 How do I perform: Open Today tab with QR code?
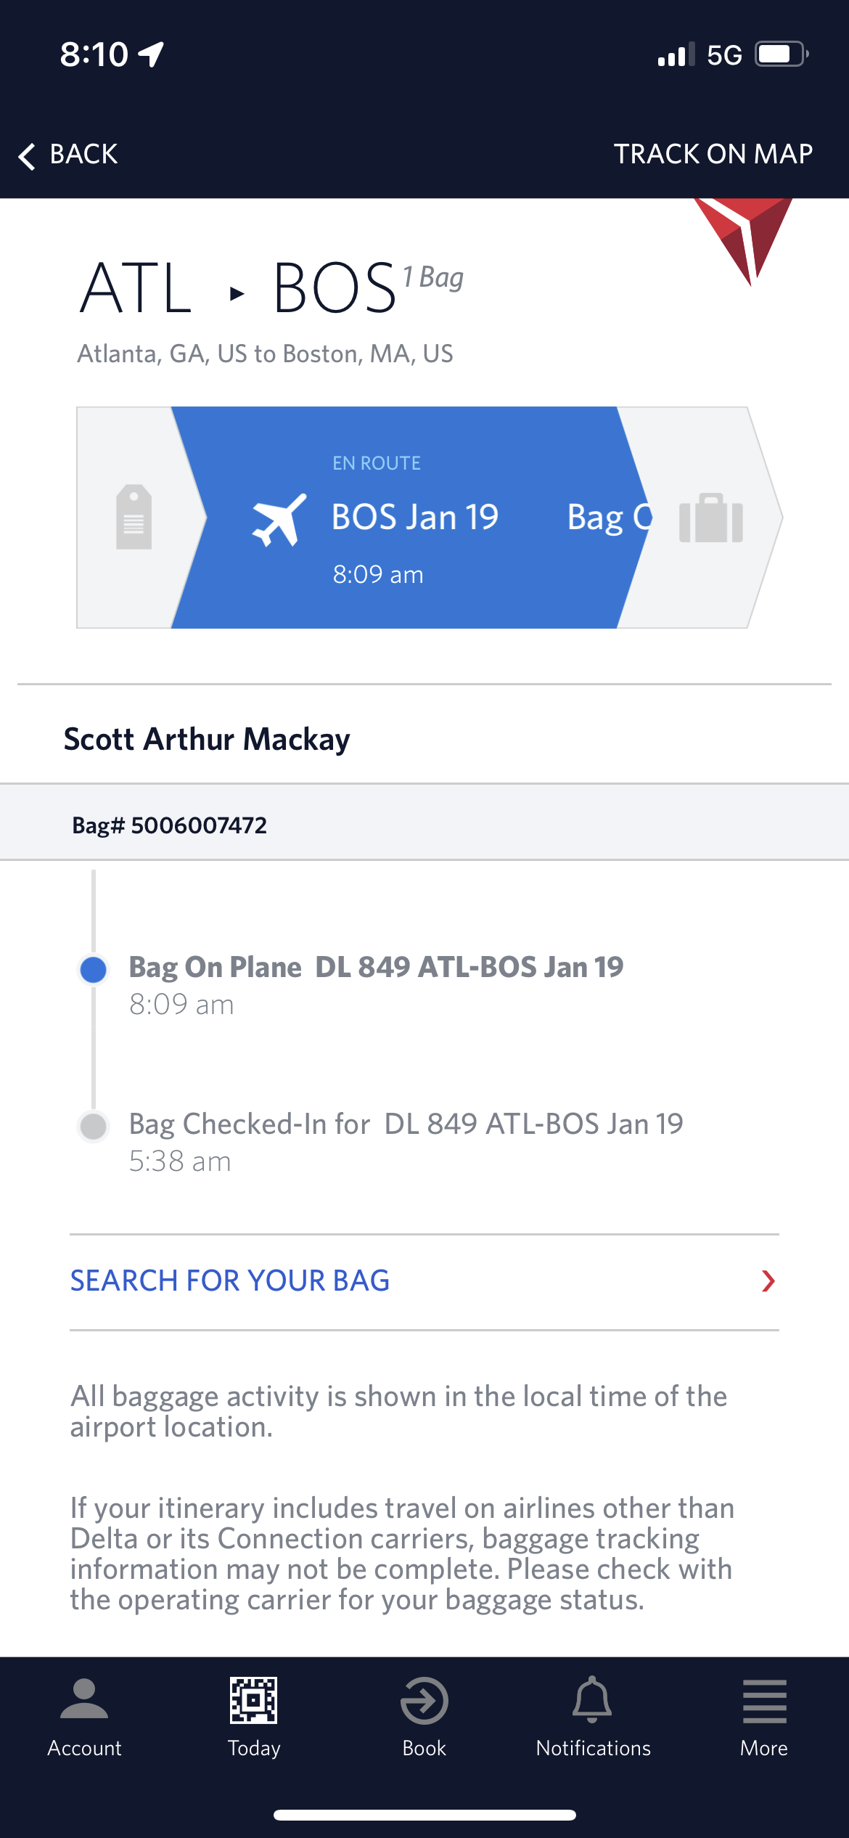click(x=254, y=1717)
